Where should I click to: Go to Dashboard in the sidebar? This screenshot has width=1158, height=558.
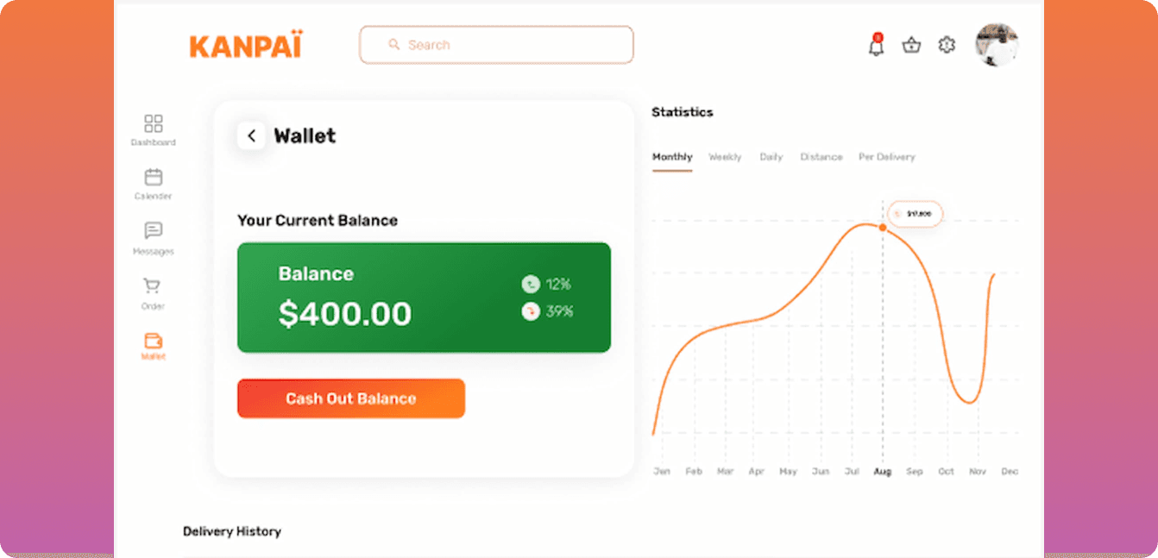[154, 123]
